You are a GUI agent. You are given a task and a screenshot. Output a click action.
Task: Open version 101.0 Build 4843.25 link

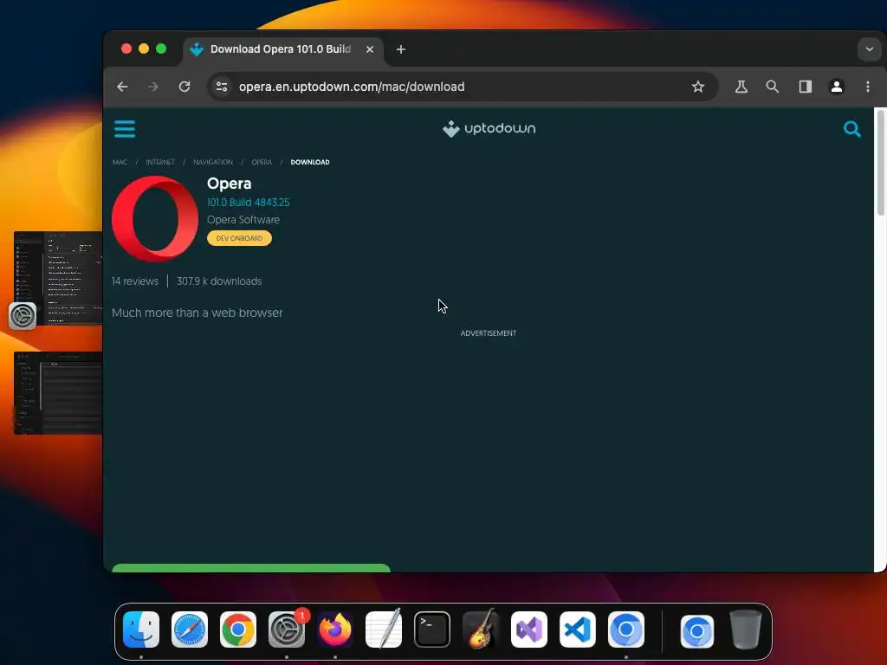point(248,203)
